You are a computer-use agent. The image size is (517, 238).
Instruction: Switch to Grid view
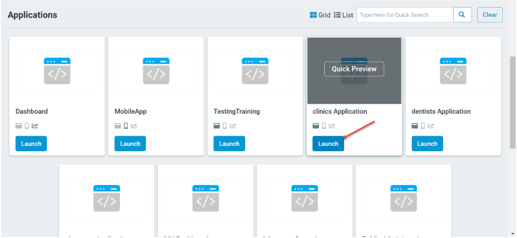(320, 15)
